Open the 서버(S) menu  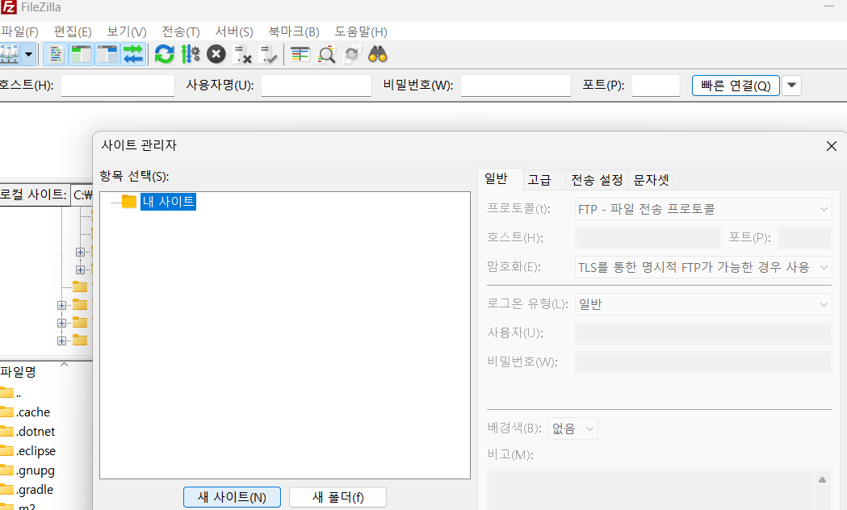tap(234, 31)
